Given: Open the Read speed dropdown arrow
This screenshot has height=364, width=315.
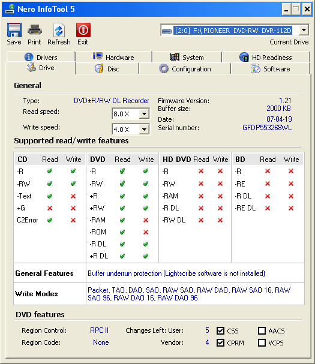Looking at the screenshot, I should point(144,114).
